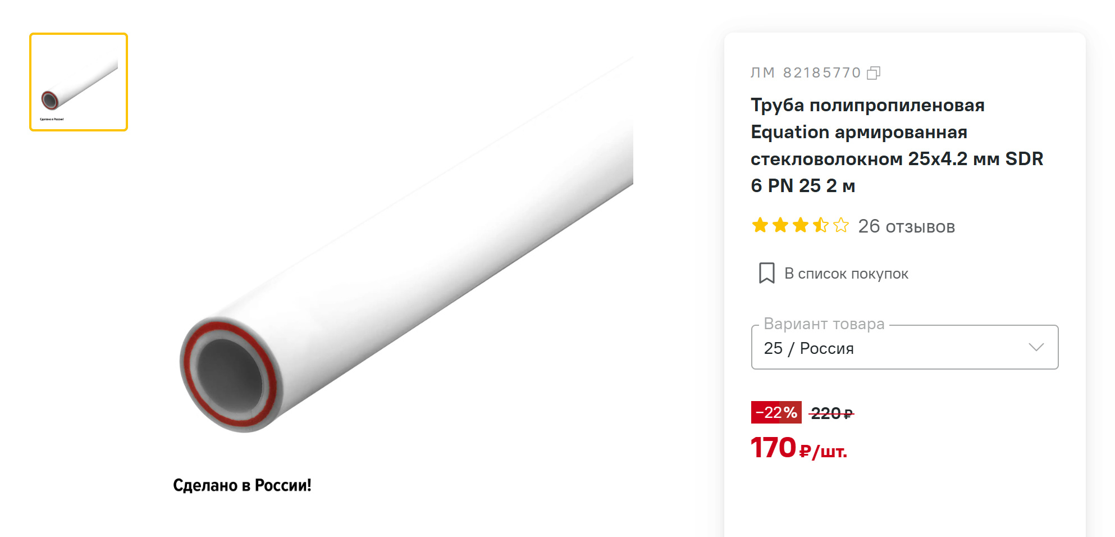Click the bookmark icon for shopping list
This screenshot has width=1115, height=537.
(766, 273)
